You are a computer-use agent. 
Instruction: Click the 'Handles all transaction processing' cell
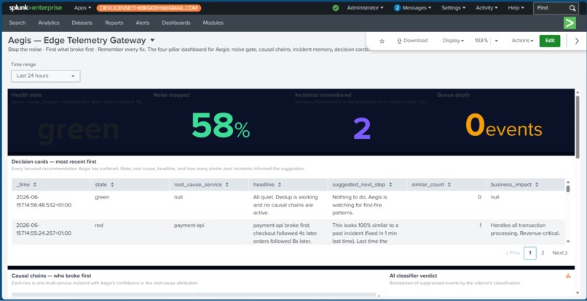coord(525,229)
